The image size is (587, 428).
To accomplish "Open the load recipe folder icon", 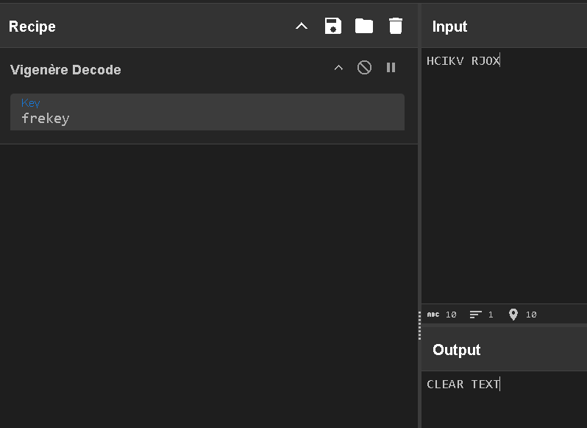I will click(364, 27).
